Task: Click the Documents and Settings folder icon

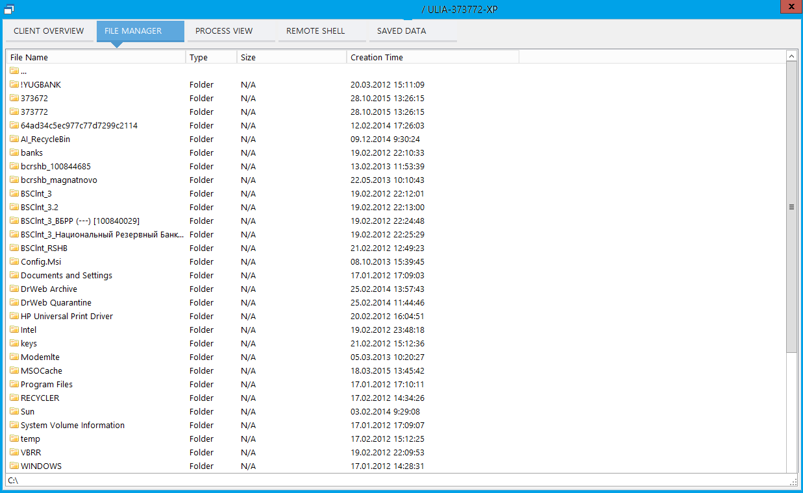Action: pos(14,275)
